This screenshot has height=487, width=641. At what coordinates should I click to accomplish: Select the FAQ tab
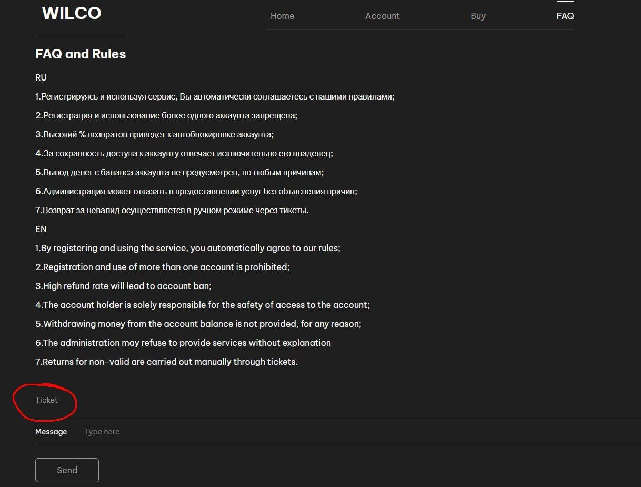tap(565, 16)
